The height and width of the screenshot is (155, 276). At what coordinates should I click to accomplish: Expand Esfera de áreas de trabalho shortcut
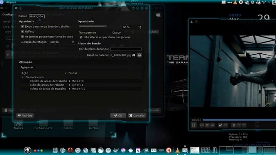(x=69, y=89)
